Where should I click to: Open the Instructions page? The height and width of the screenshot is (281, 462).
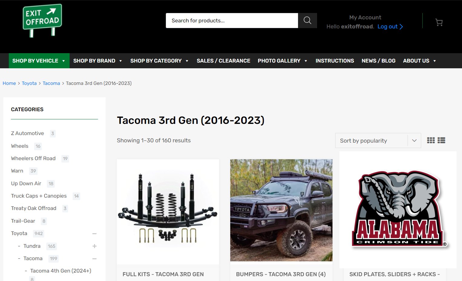(x=335, y=61)
